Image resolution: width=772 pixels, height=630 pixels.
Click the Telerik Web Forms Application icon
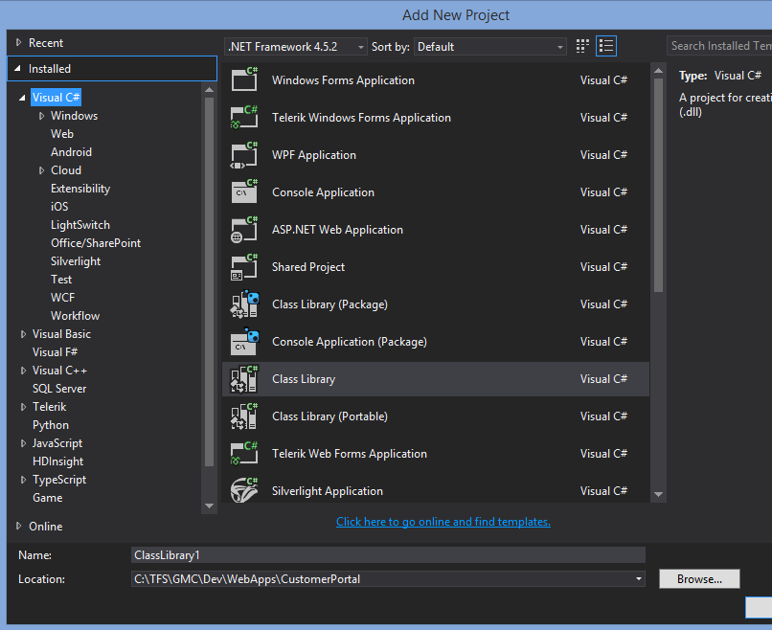point(244,454)
